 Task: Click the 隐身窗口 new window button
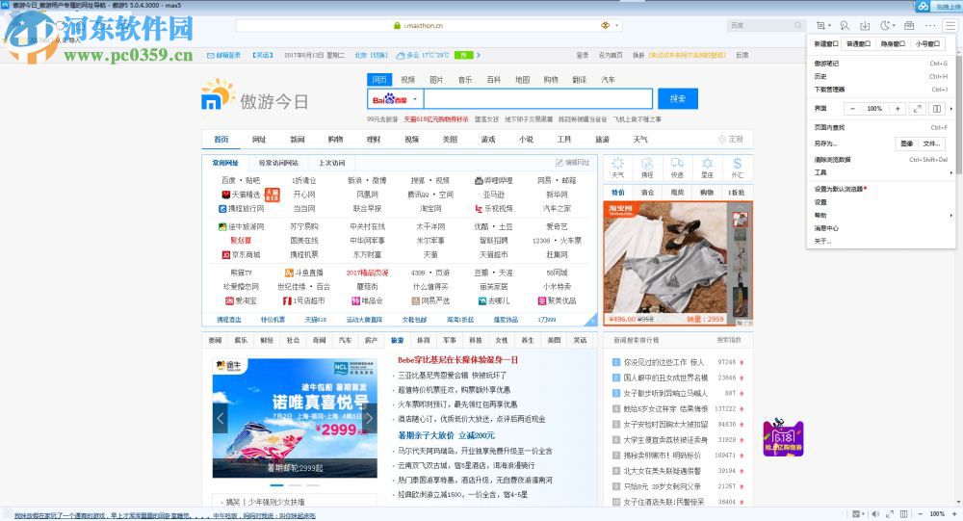click(x=893, y=43)
